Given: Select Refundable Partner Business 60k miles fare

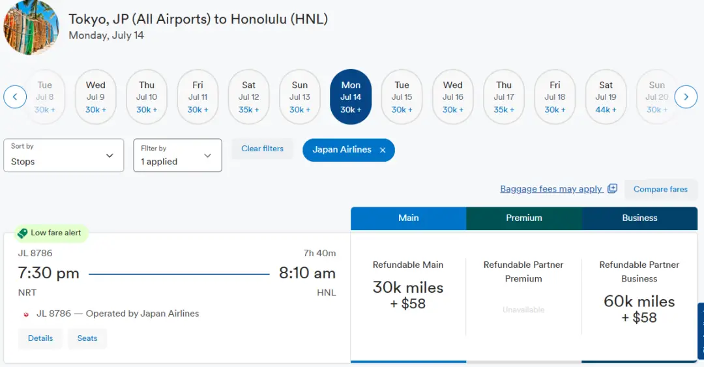Looking at the screenshot, I should [639, 300].
